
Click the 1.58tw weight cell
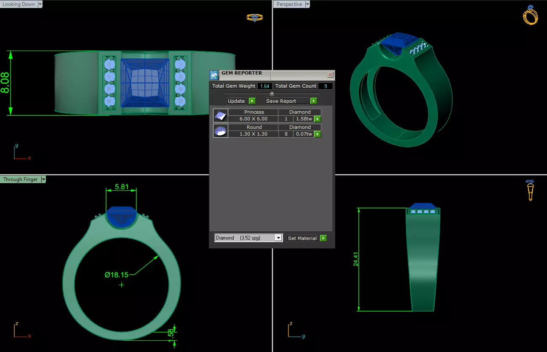[x=304, y=119]
